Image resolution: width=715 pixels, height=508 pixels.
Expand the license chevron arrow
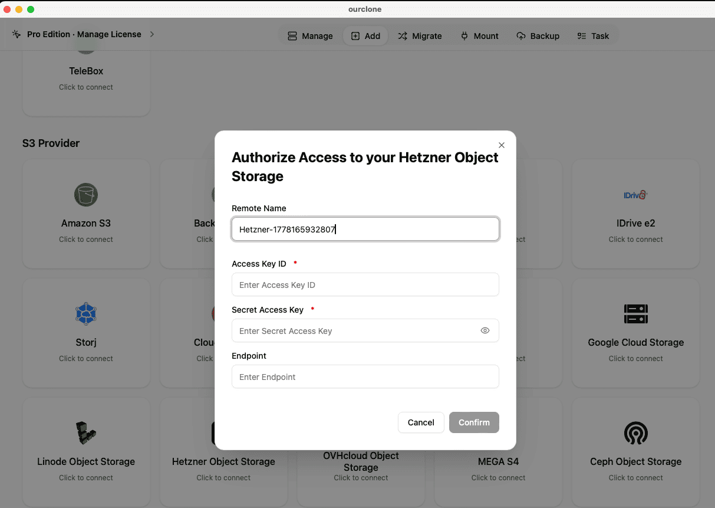coord(151,34)
